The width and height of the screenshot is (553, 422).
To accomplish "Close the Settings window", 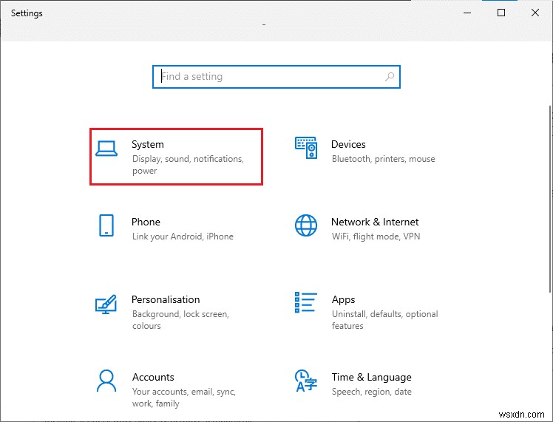I will coord(535,13).
